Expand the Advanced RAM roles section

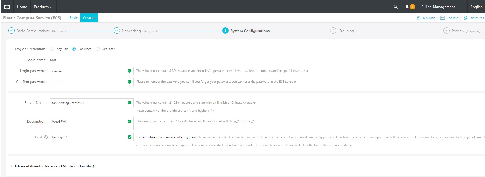54,166
